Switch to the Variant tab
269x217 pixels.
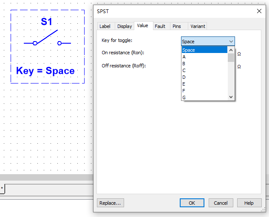pyautogui.click(x=198, y=26)
